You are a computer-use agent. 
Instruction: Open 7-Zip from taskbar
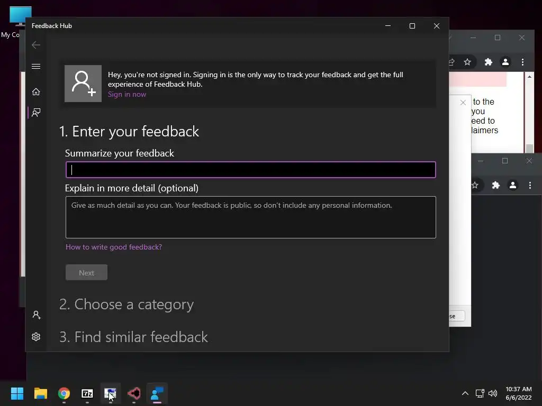(87, 393)
